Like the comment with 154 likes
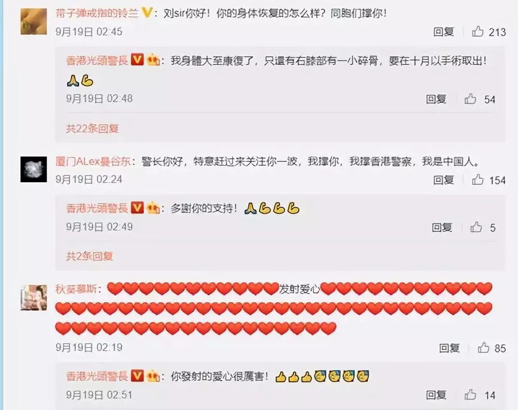Screen dimensions: 518x410 pos(478,180)
